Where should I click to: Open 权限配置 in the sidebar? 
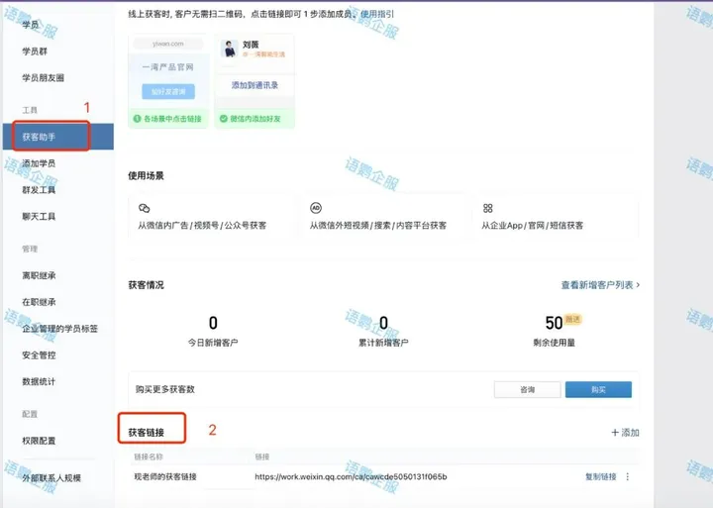(x=40, y=441)
